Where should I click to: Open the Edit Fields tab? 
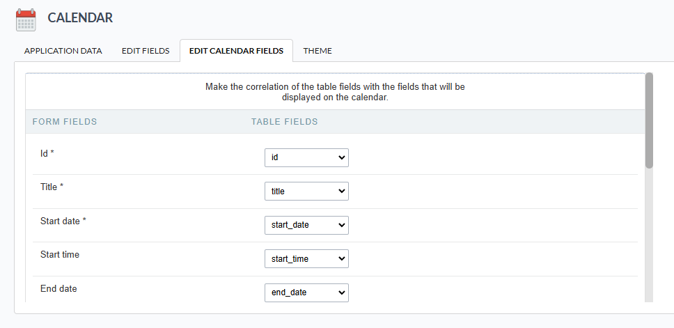click(x=146, y=51)
